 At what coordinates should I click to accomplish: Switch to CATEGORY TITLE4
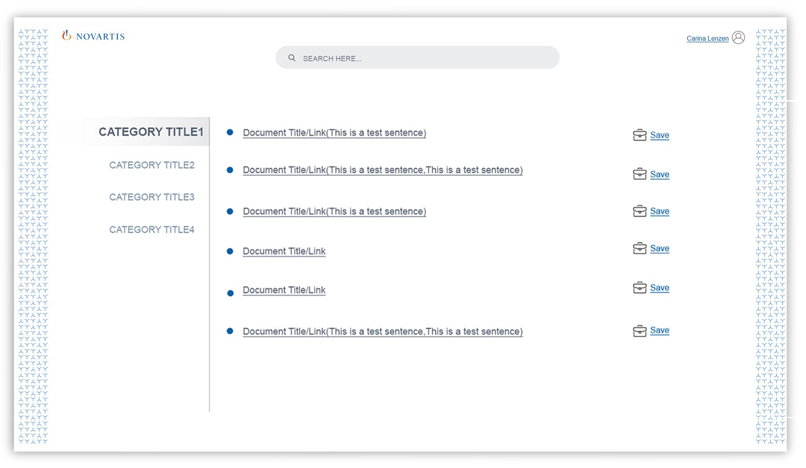tap(152, 230)
